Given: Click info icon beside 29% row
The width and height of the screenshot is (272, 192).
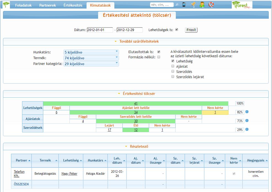Looking at the screenshot, I should coord(247,129).
